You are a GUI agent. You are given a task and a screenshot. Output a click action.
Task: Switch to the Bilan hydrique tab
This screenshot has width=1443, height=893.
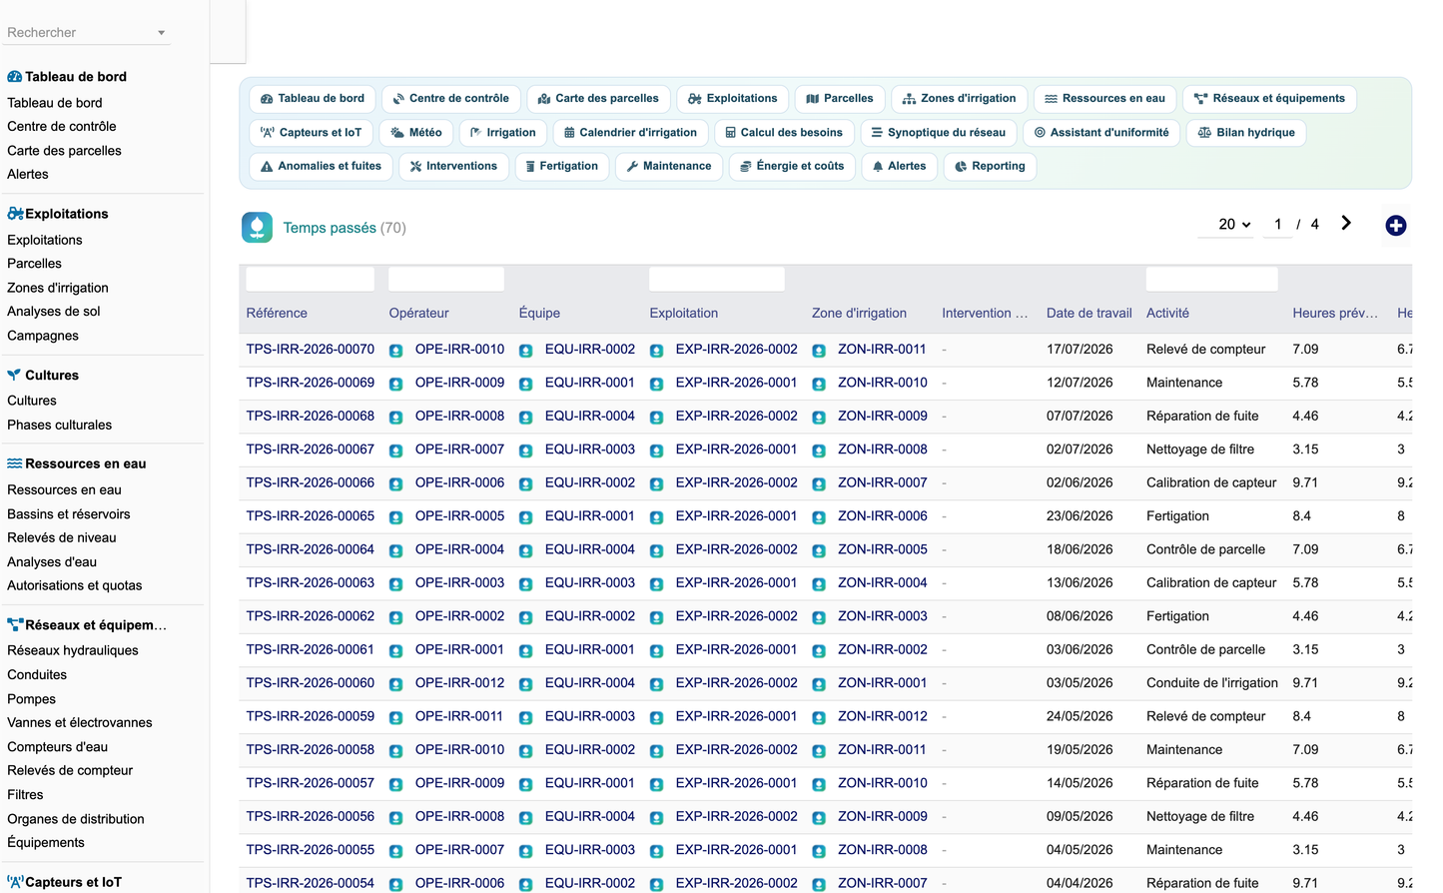click(1246, 133)
